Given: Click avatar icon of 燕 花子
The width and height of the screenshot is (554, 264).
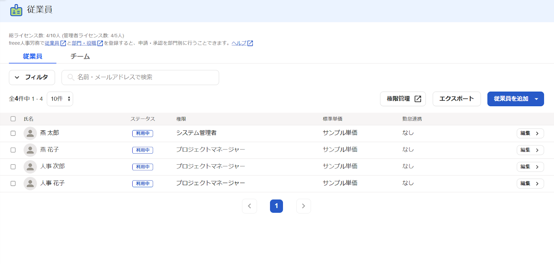Looking at the screenshot, I should coord(30,150).
